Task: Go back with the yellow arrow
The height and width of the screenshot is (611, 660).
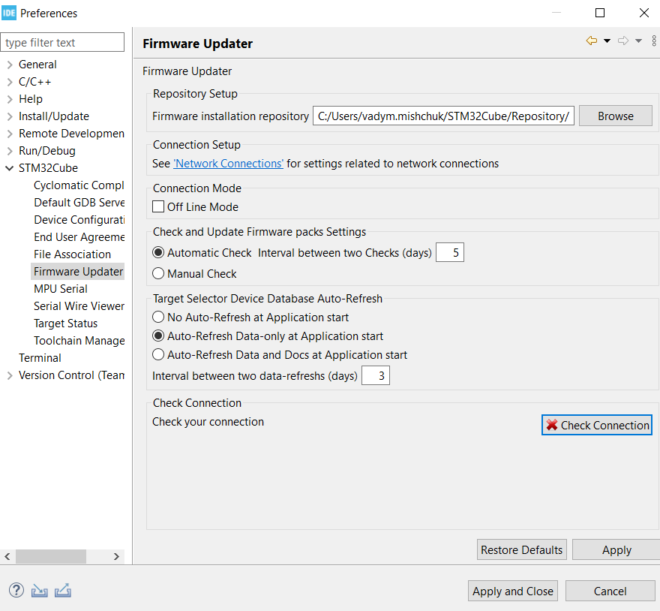Action: tap(592, 41)
